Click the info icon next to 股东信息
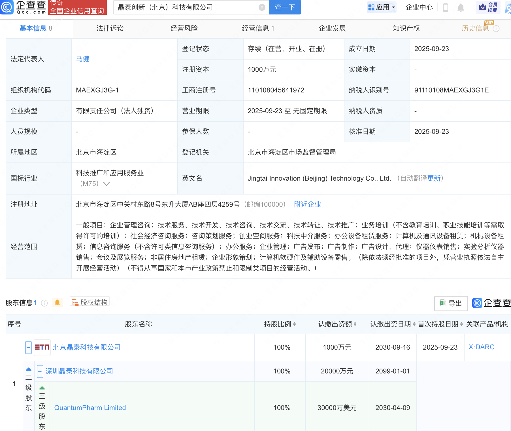 [44, 303]
